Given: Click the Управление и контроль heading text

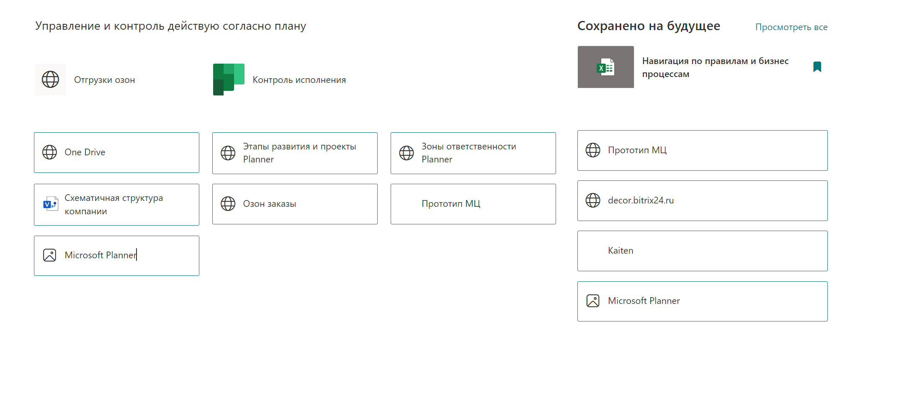Looking at the screenshot, I should tap(170, 26).
